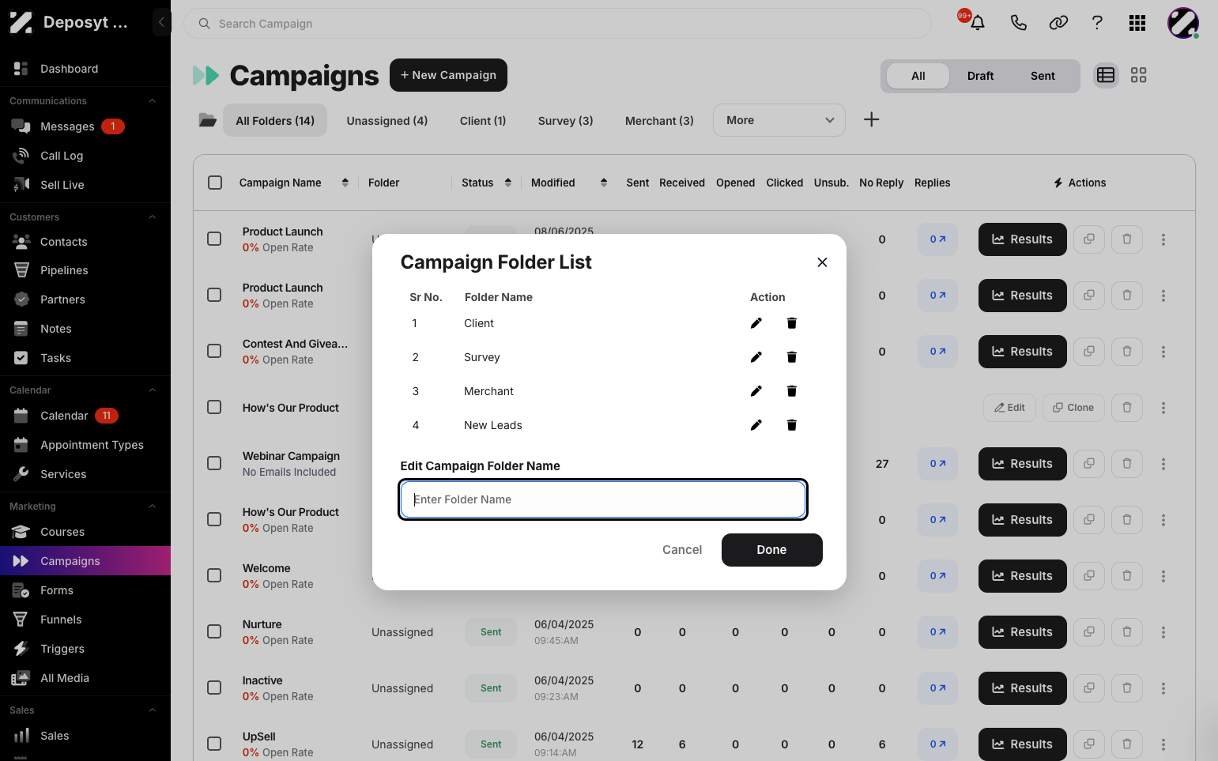Viewport: 1218px width, 761px height.
Task: Clone the Inactive campaign copy icon
Action: click(x=1089, y=688)
